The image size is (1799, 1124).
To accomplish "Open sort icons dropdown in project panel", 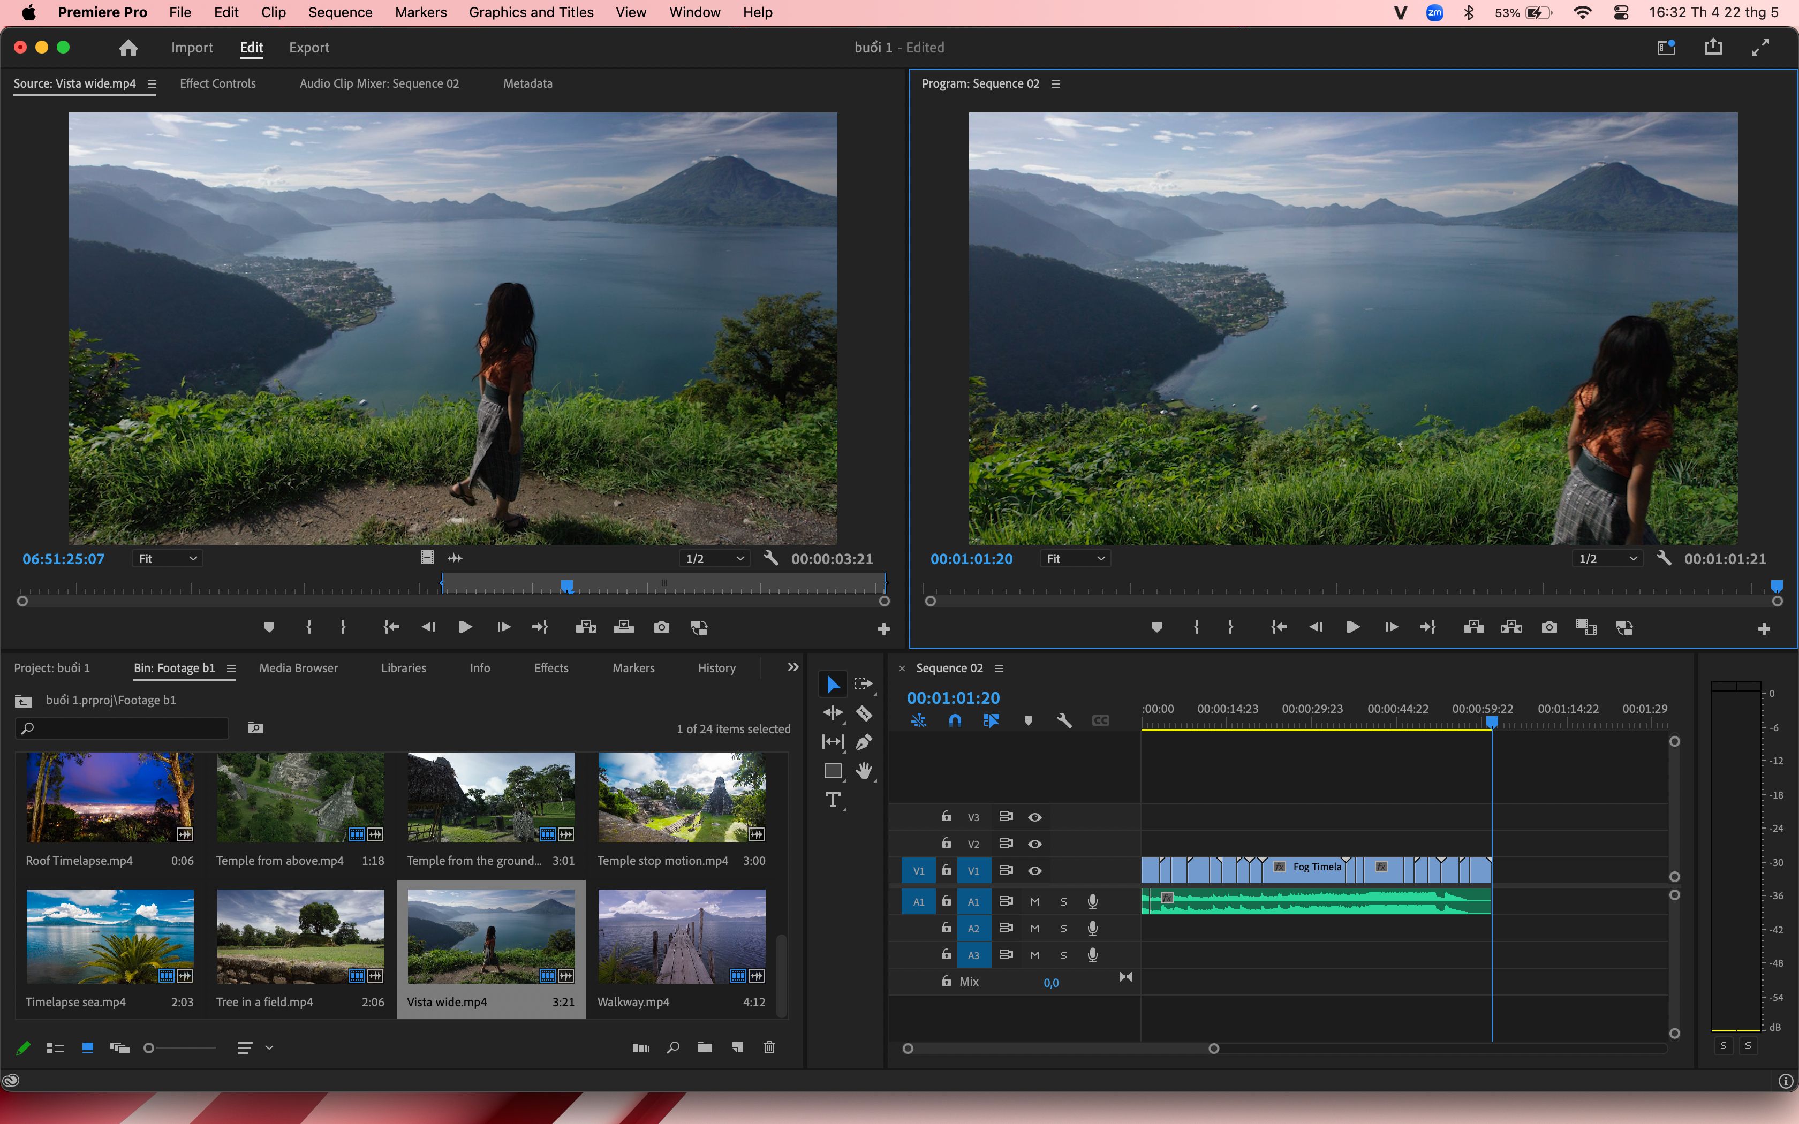I will 254,1047.
